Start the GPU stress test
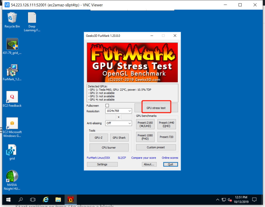 [x=156, y=108]
